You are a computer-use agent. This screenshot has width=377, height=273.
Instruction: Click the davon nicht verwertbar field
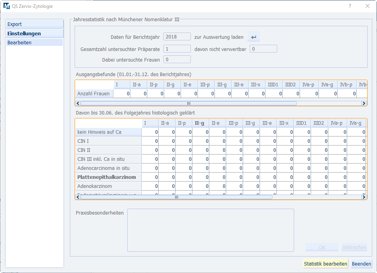[x=263, y=49]
